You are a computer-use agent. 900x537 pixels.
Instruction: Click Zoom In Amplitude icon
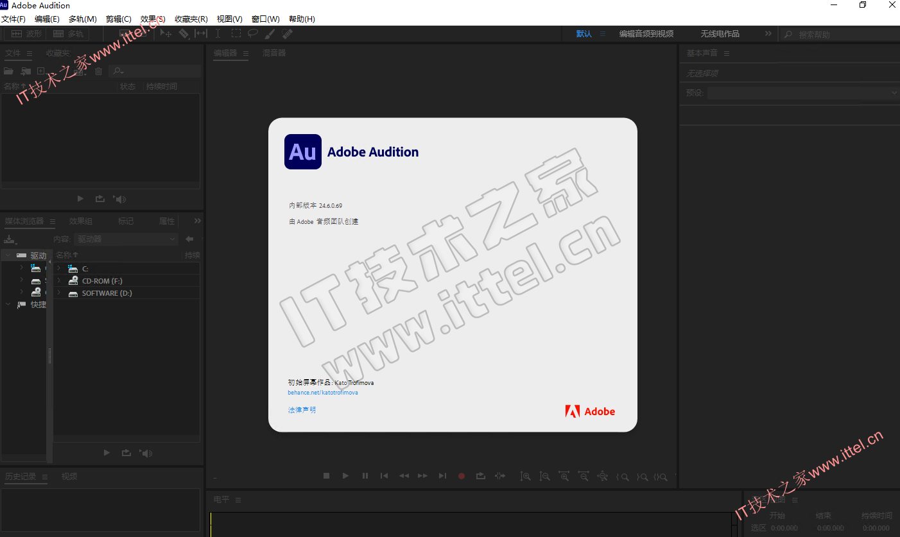coord(526,477)
